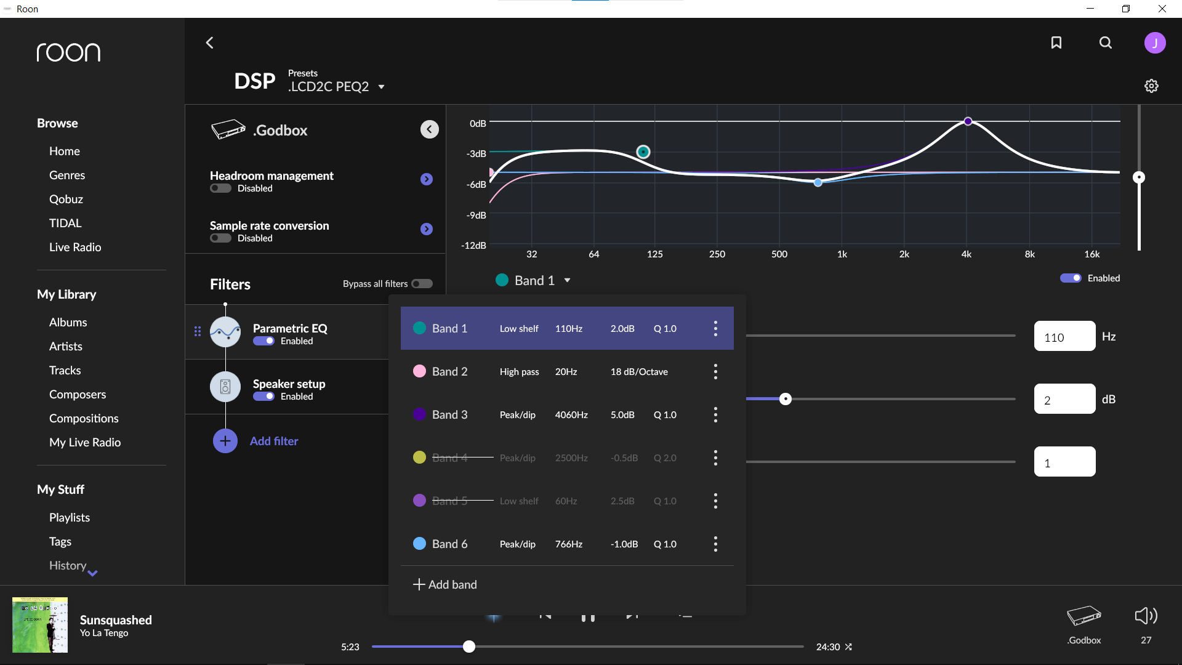Click the gain dB slider handle
The height and width of the screenshot is (665, 1182).
pos(786,399)
